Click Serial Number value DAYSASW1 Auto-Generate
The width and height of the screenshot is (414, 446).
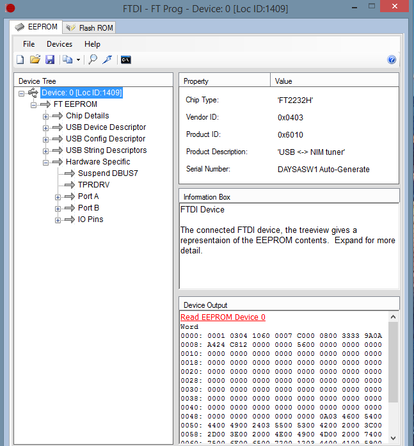(323, 170)
